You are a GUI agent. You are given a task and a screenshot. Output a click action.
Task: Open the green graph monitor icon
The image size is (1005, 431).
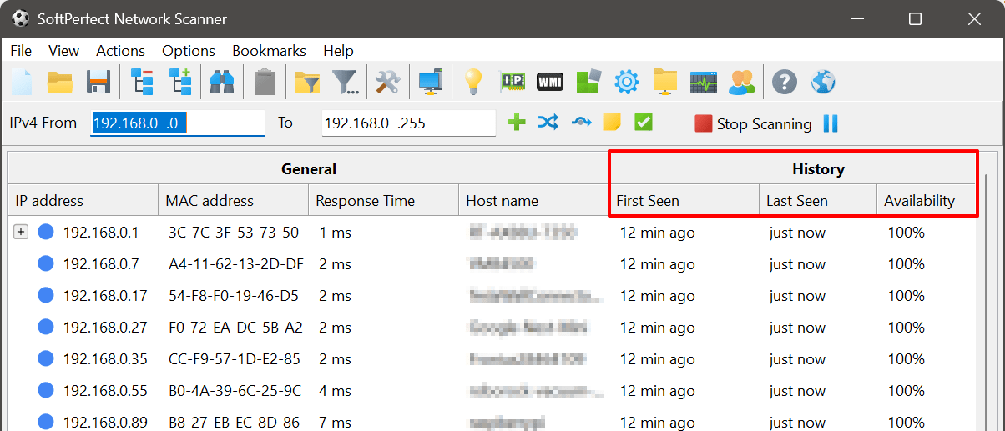(x=704, y=82)
